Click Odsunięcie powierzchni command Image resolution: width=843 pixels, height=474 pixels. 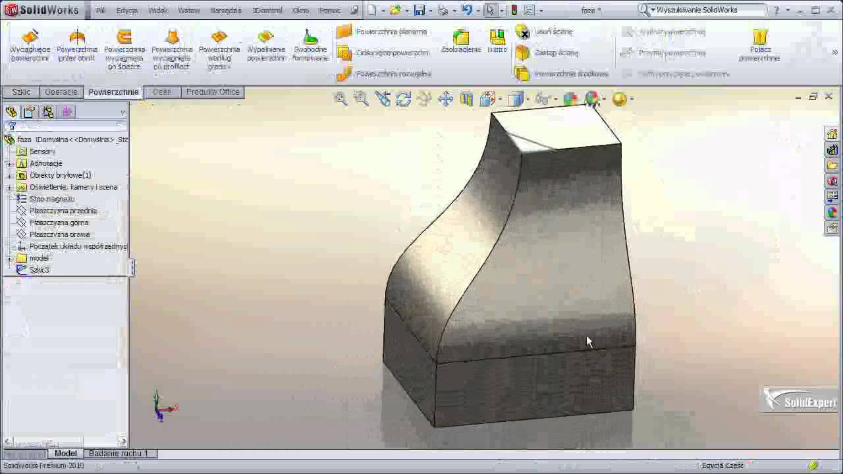point(383,53)
